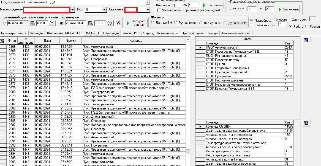
Task: Open the Итоги/период tab
Action: click(x=144, y=33)
